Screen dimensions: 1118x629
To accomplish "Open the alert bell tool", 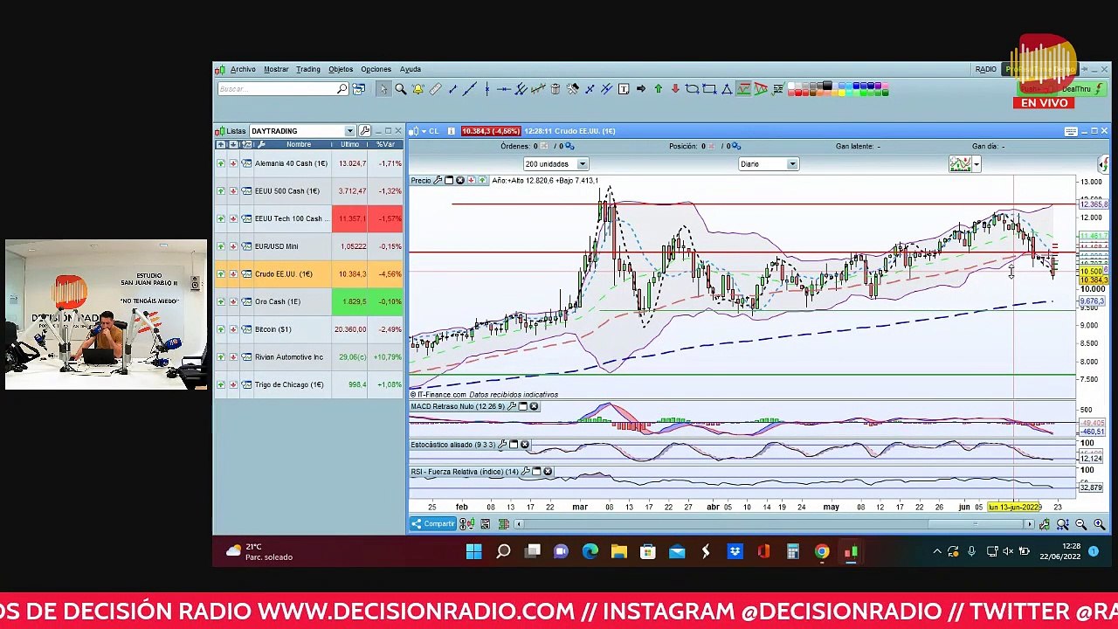I will click(418, 88).
